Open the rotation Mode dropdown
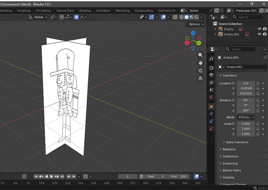Screen dimensions: 268x190 [246, 117]
